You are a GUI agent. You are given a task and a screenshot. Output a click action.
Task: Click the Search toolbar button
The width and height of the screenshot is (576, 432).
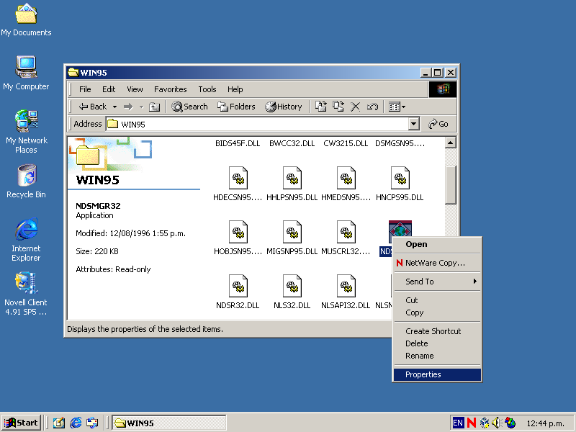(x=189, y=107)
